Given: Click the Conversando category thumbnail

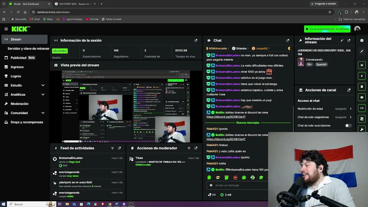Looking at the screenshot, I should tap(301, 62).
